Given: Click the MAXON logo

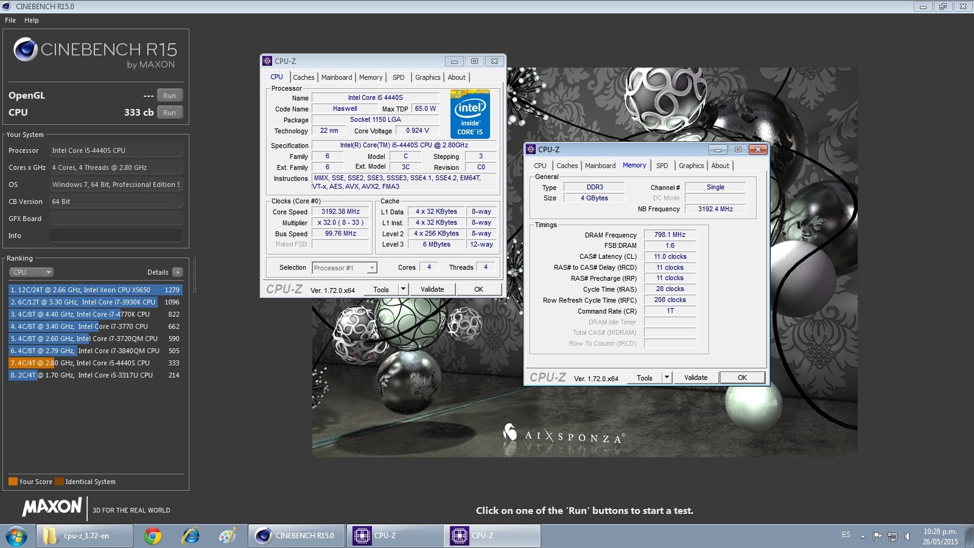Looking at the screenshot, I should [52, 507].
